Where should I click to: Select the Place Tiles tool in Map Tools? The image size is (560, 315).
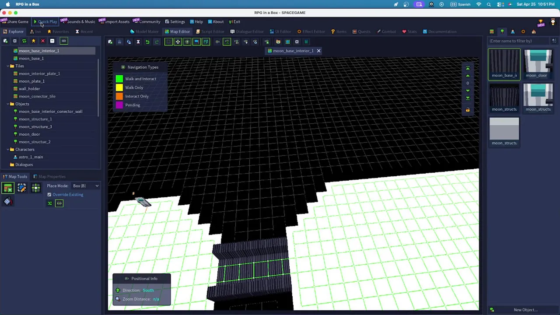8,188
